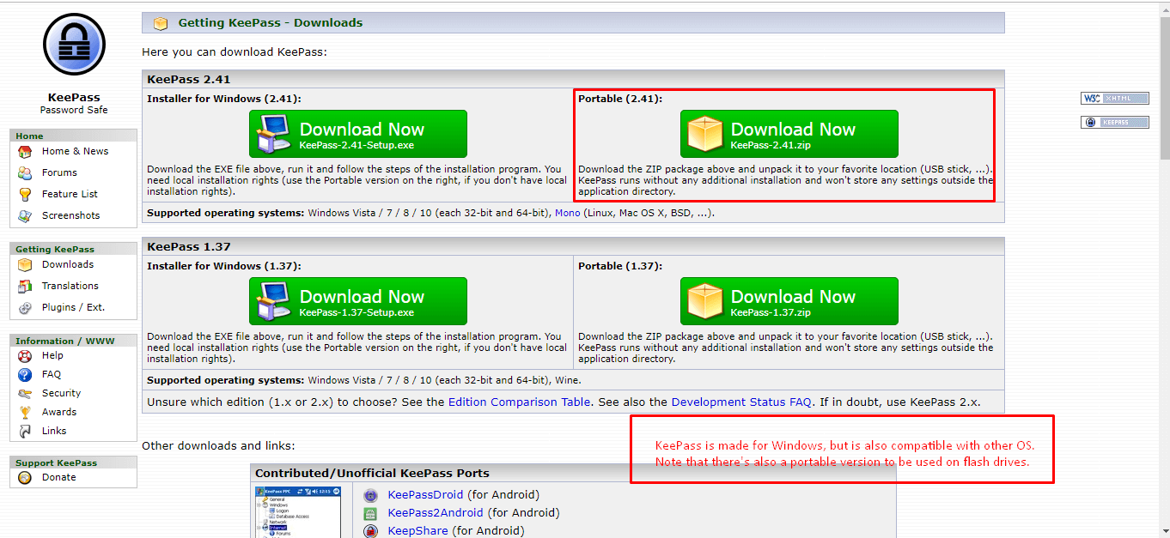This screenshot has height=538, width=1170.
Task: Download KeePass-2.41-Setup.exe installer
Action: (358, 134)
